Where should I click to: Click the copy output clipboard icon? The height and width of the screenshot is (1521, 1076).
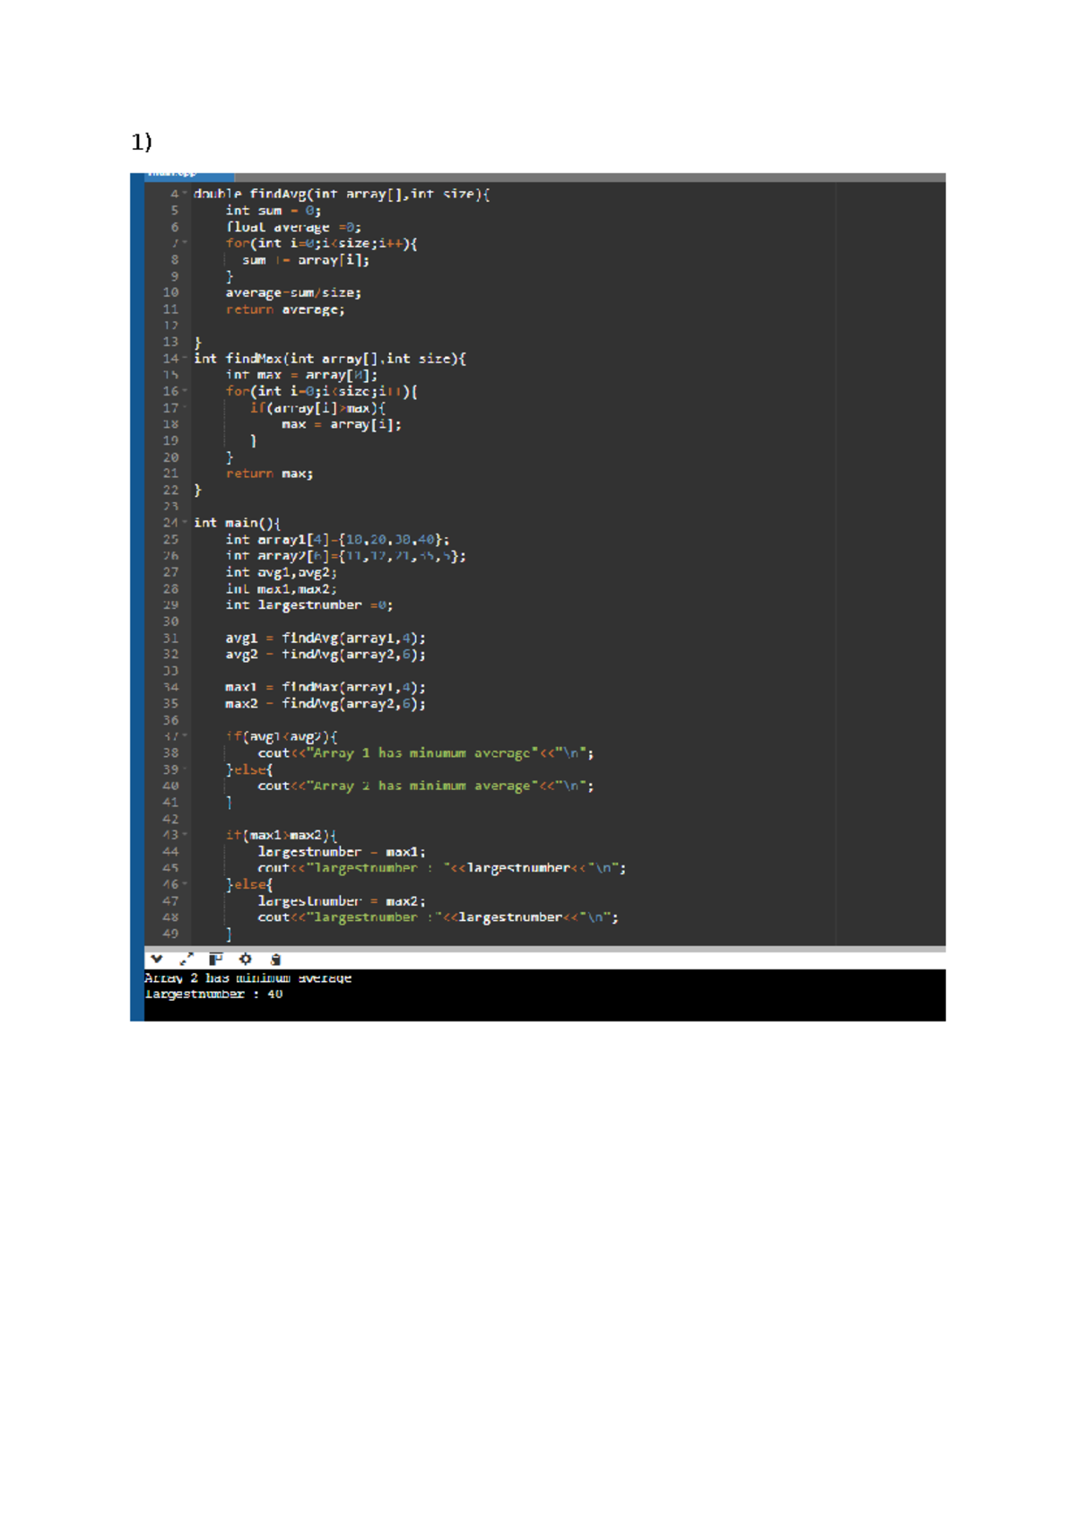click(275, 960)
